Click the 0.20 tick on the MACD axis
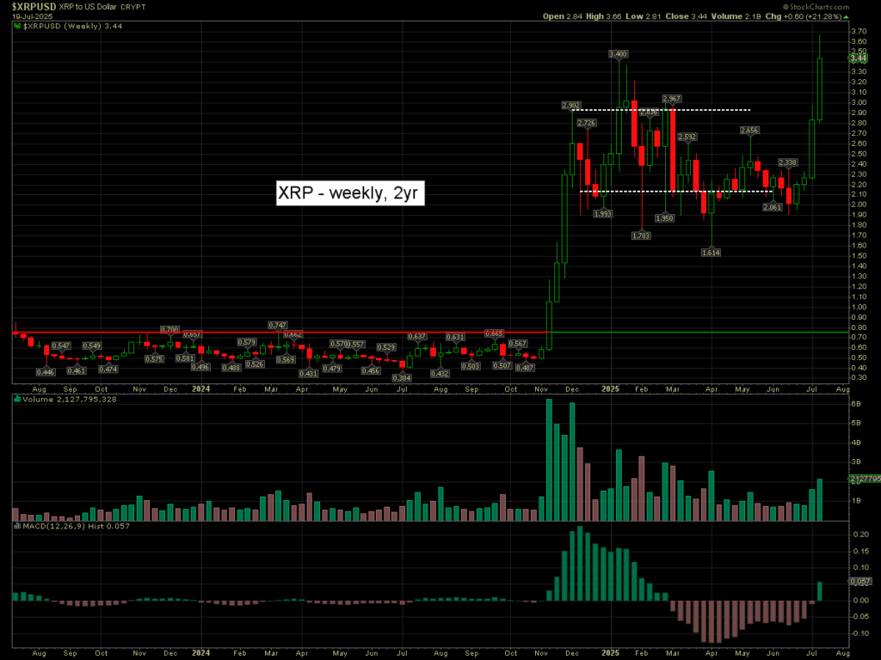This screenshot has width=881, height=660. click(x=860, y=535)
